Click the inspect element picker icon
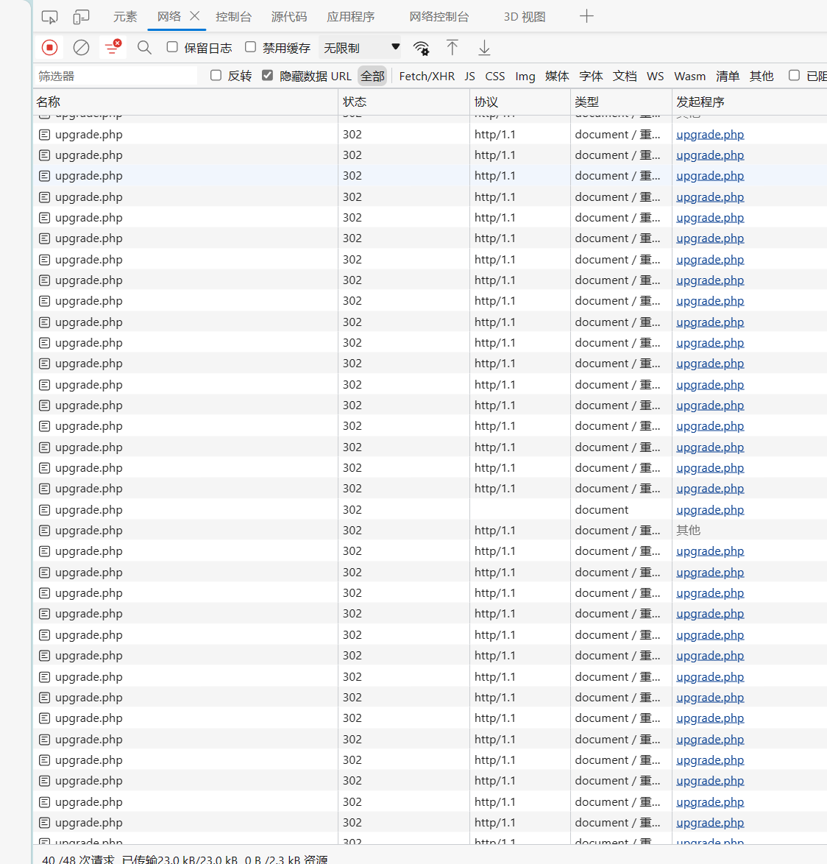This screenshot has width=827, height=864. [x=49, y=16]
